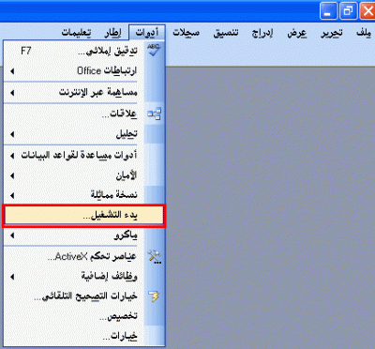Open the تنسيق (Format) menu
This screenshot has height=349, width=375.
(226, 33)
